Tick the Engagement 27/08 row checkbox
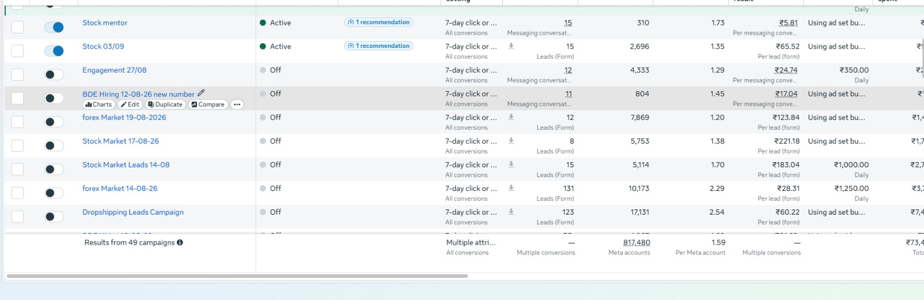This screenshot has height=300, width=924. point(18,74)
